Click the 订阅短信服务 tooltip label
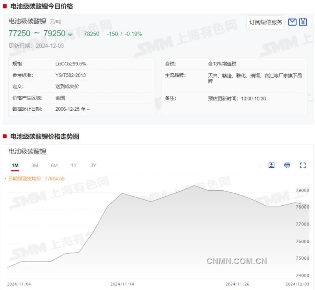The height and width of the screenshot is (290, 315). click(266, 22)
